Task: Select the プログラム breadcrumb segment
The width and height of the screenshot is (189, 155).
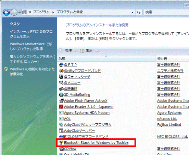Action: point(41,12)
